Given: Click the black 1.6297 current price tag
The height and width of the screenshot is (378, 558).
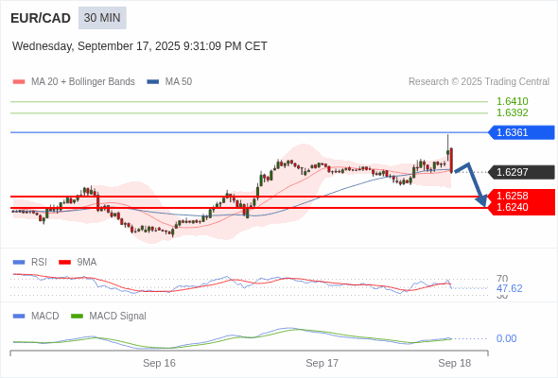Looking at the screenshot, I should (x=521, y=172).
